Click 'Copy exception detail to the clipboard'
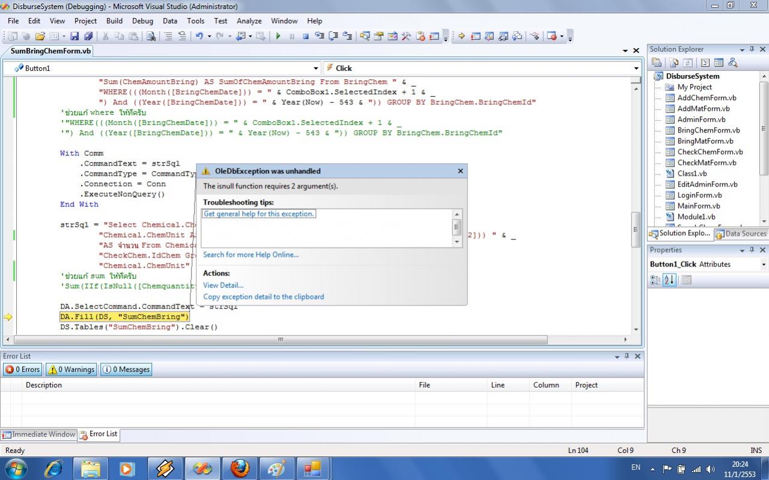The image size is (769, 480). tap(263, 296)
